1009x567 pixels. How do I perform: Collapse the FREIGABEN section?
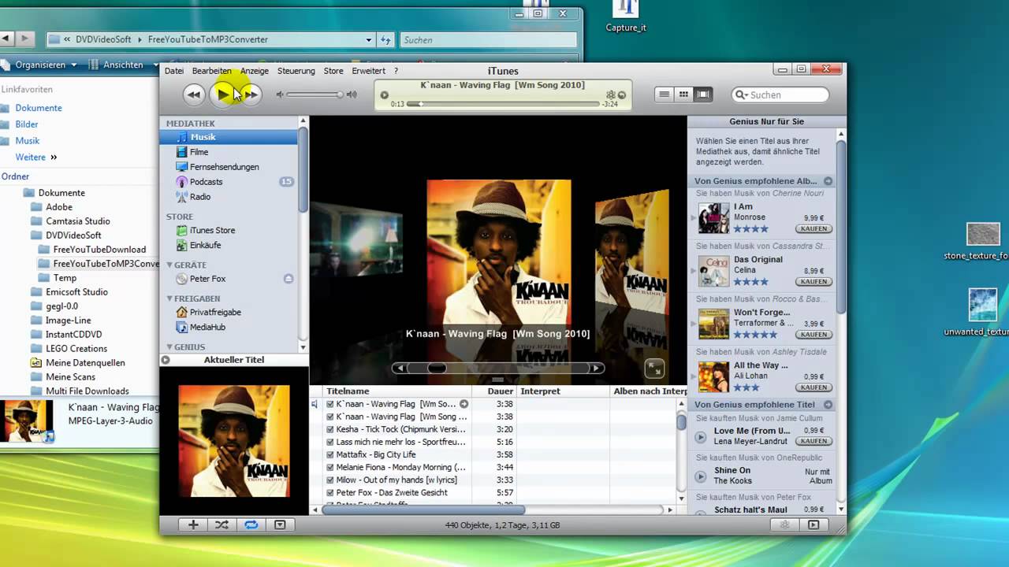(x=169, y=298)
